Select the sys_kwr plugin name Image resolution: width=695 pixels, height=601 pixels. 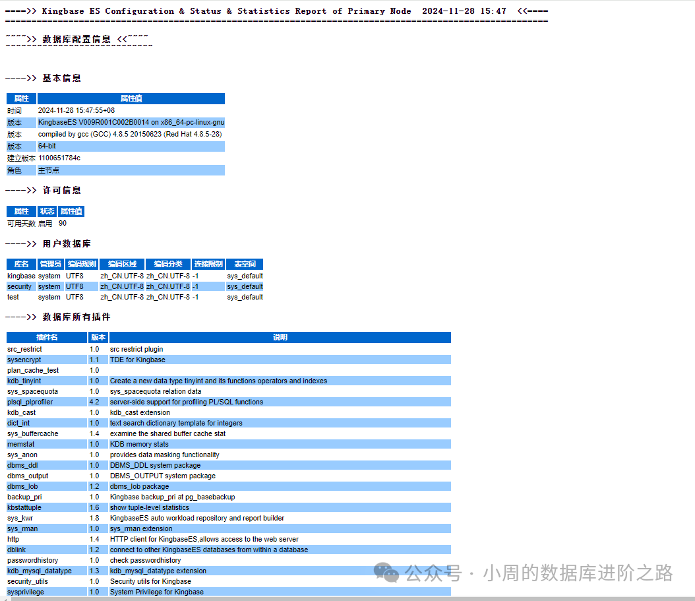tap(20, 518)
